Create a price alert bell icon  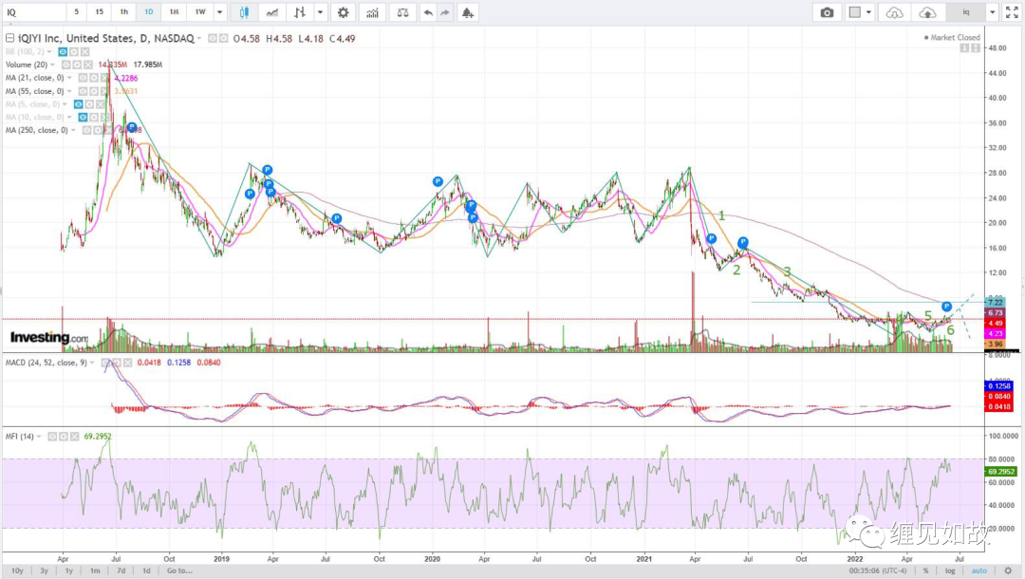pyautogui.click(x=467, y=12)
